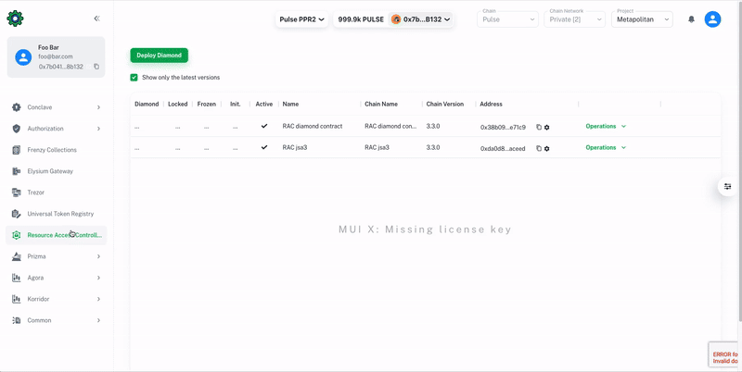Sort table by Chain Version column header
Image resolution: width=742 pixels, height=372 pixels.
point(445,105)
